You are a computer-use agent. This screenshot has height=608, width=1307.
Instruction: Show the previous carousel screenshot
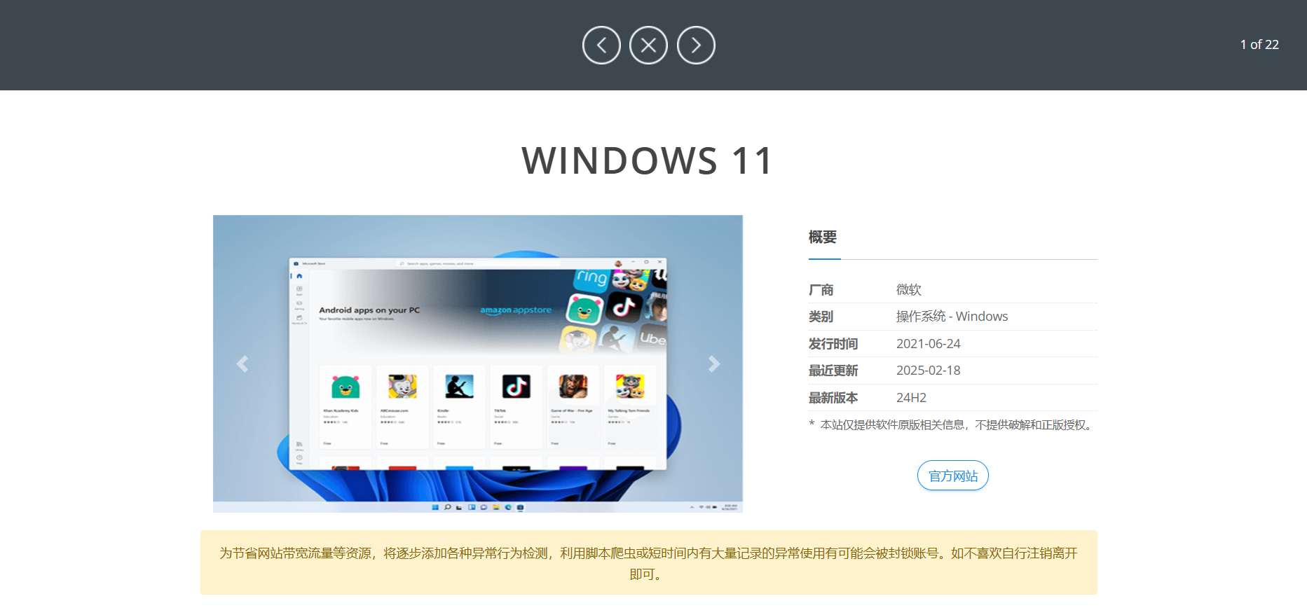(x=242, y=364)
